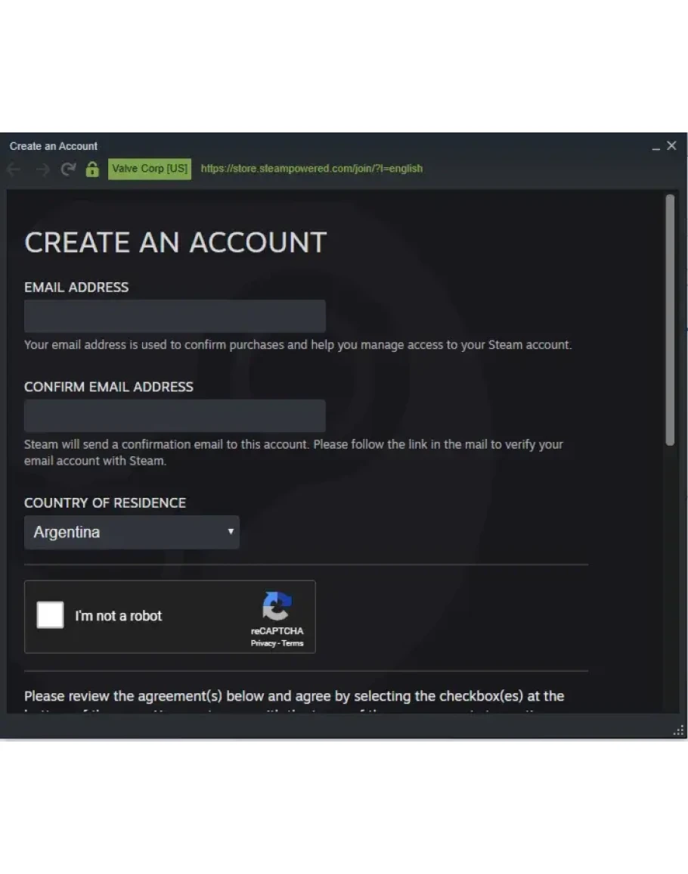Image resolution: width=688 pixels, height=874 pixels.
Task: Click the window resize grip corner
Action: 679,730
